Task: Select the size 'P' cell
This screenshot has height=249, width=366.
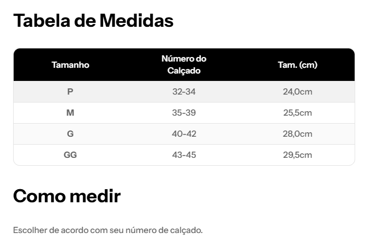Action: (x=70, y=92)
